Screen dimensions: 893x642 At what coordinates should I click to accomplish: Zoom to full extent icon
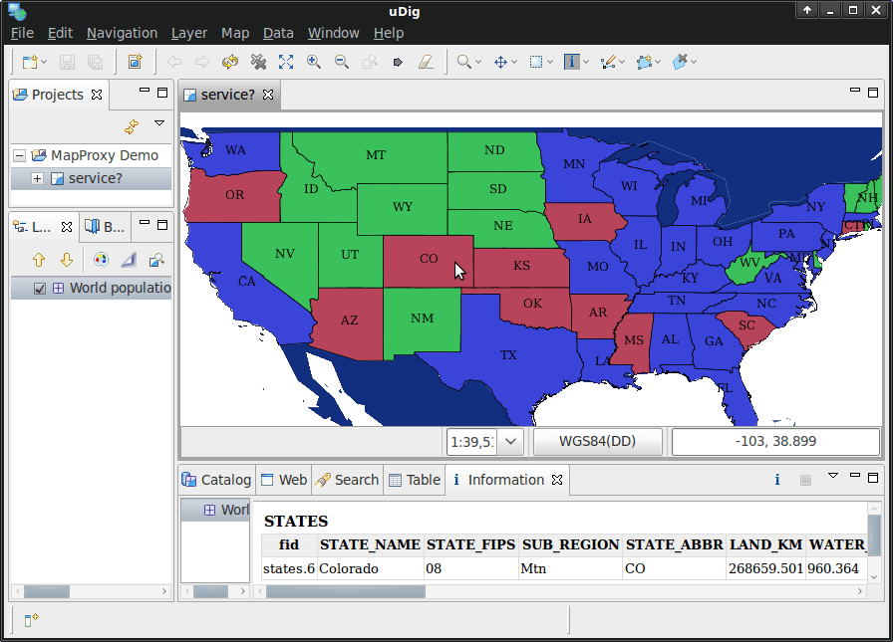(x=286, y=62)
